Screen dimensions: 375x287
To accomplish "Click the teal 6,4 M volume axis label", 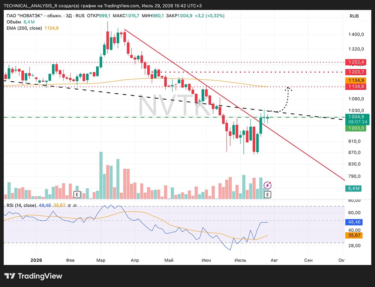I will pos(354,188).
